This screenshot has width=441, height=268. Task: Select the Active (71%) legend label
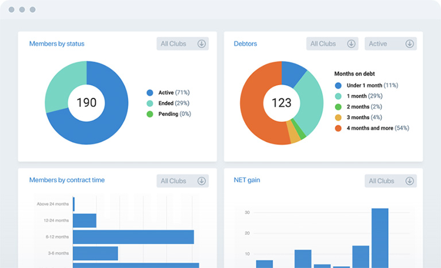pos(174,93)
